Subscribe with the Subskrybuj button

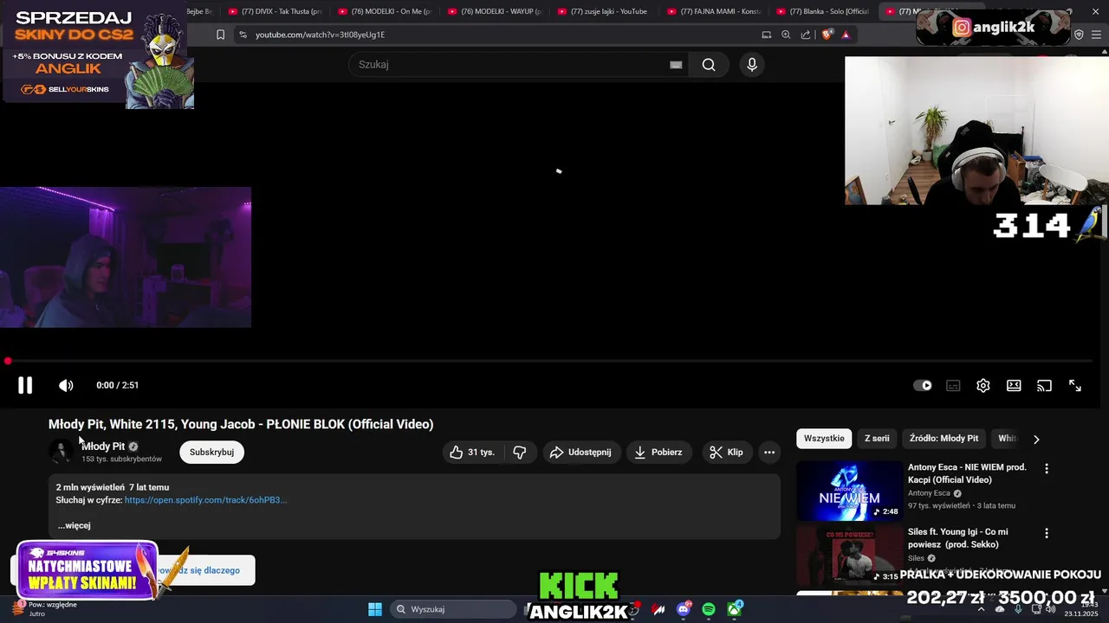coord(211,453)
